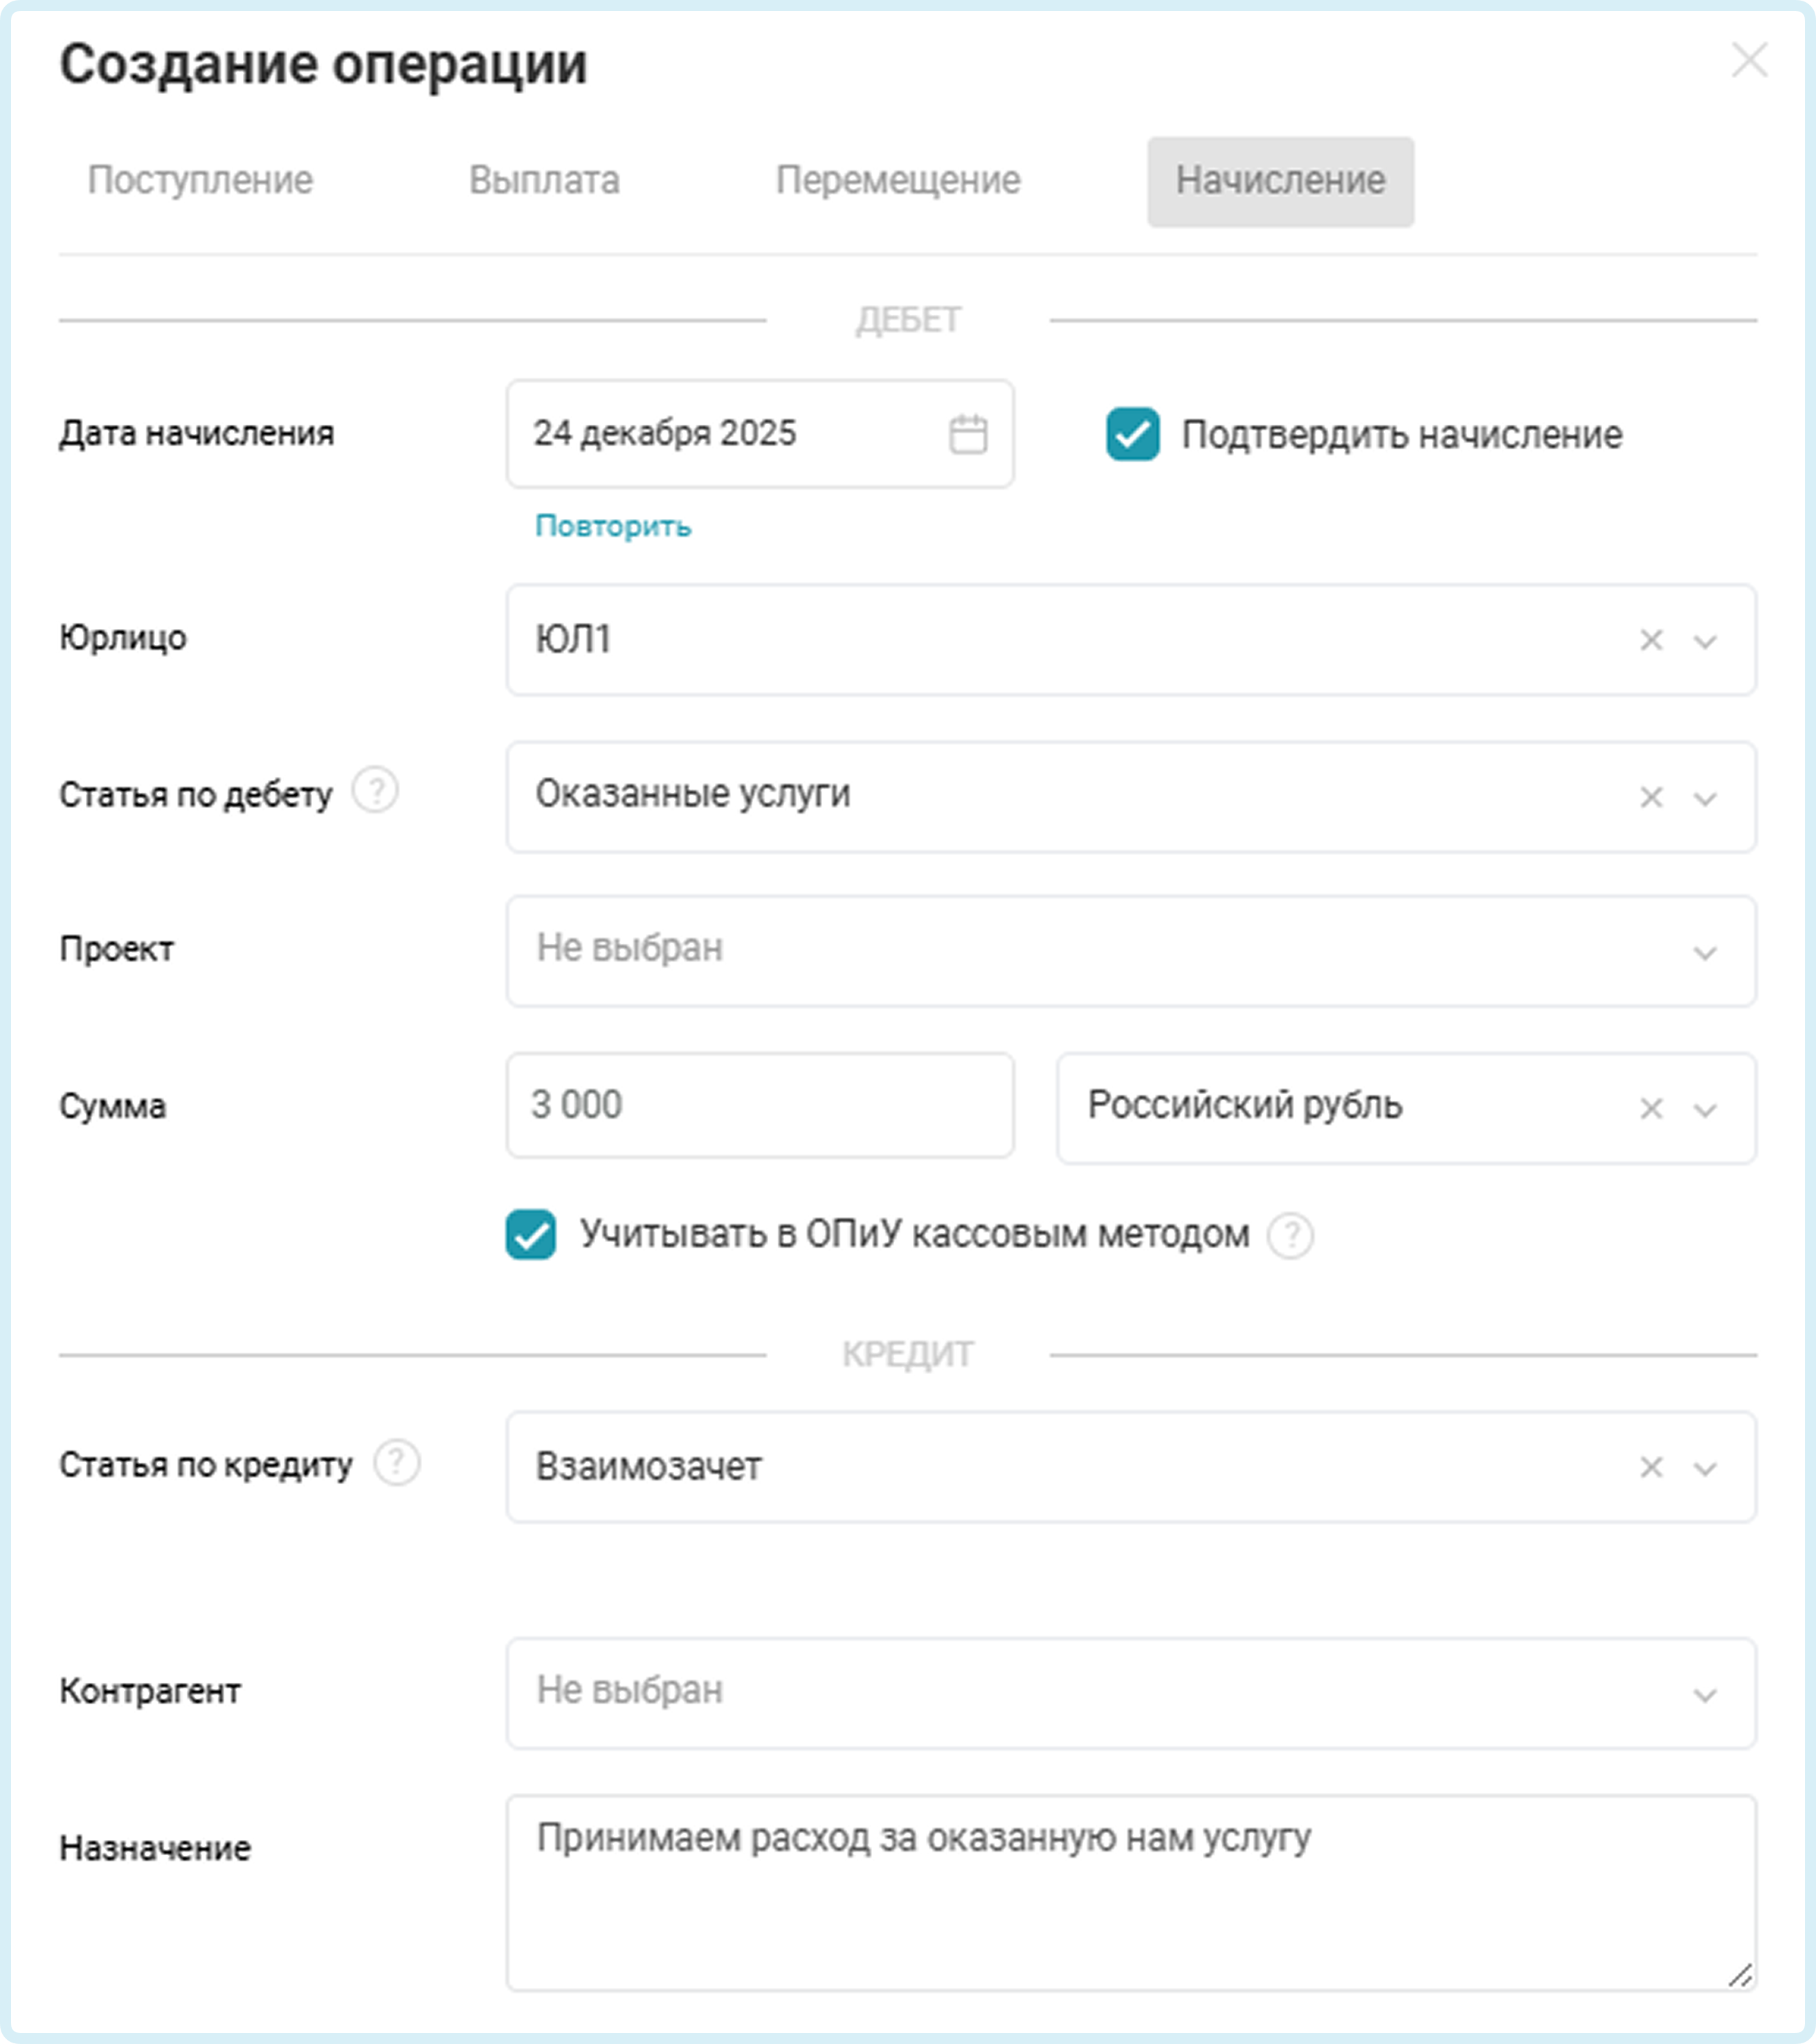Image resolution: width=1816 pixels, height=2044 pixels.
Task: Click the Сумма input field
Action: coord(760,1105)
